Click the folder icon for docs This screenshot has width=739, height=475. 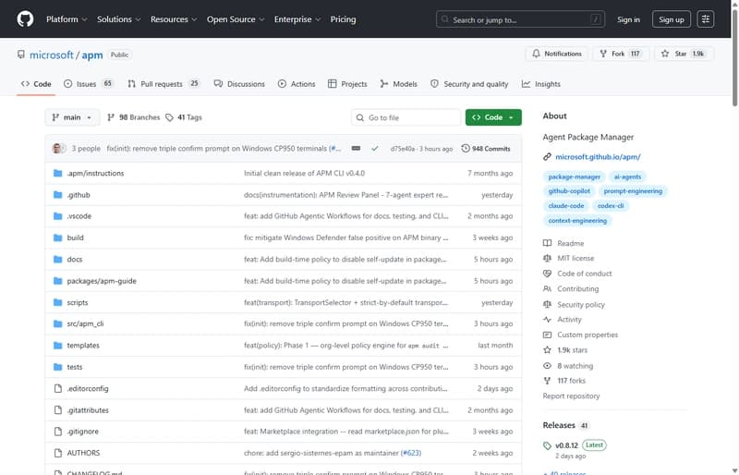pos(58,260)
